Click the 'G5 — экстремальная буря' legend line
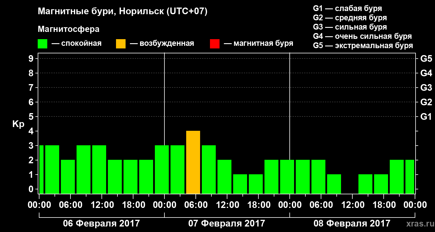This screenshot has height=232, width=435. [x=363, y=46]
